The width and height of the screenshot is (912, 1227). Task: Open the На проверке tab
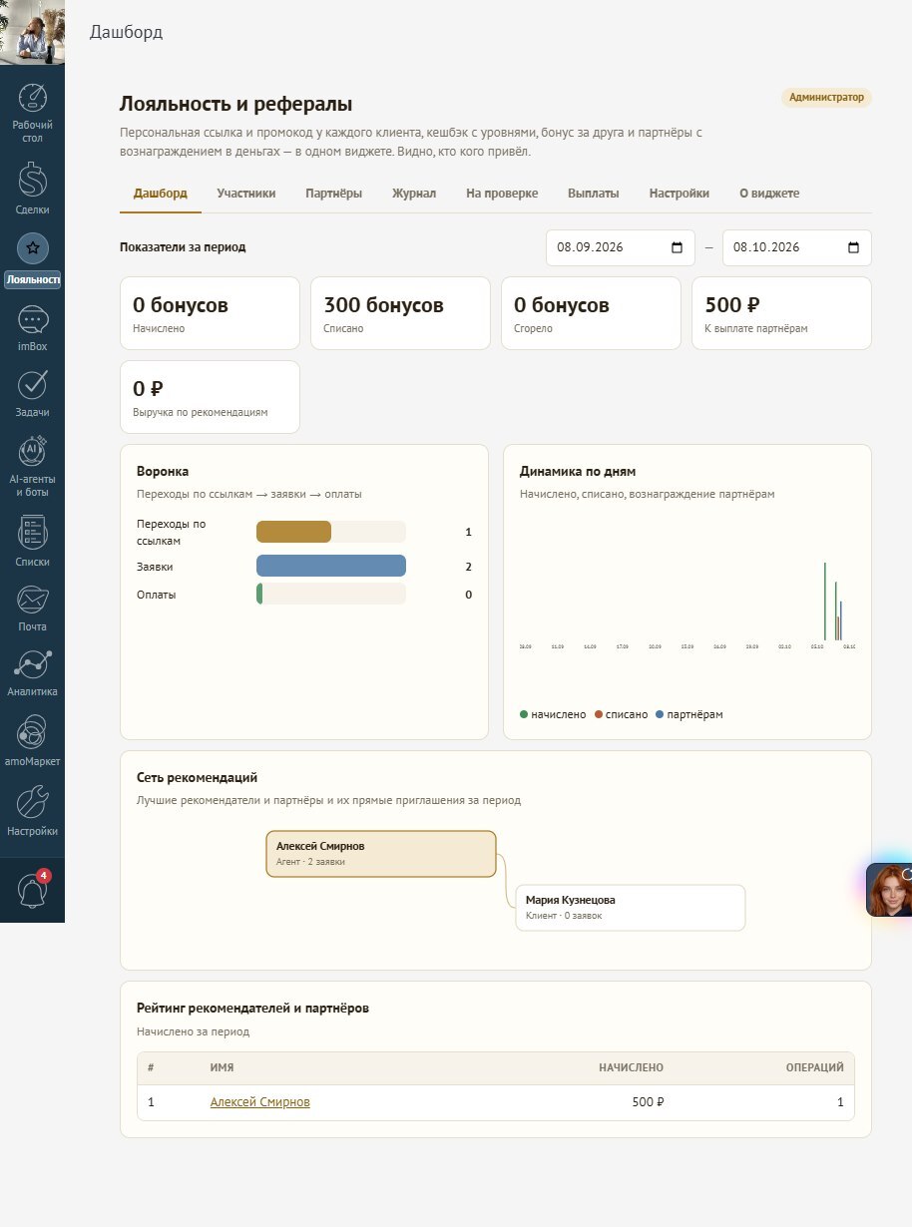coord(502,194)
